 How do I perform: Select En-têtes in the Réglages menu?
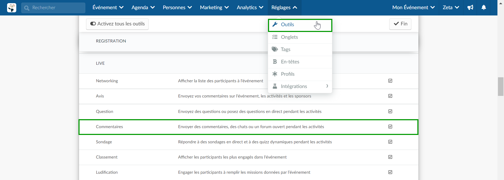point(300,62)
